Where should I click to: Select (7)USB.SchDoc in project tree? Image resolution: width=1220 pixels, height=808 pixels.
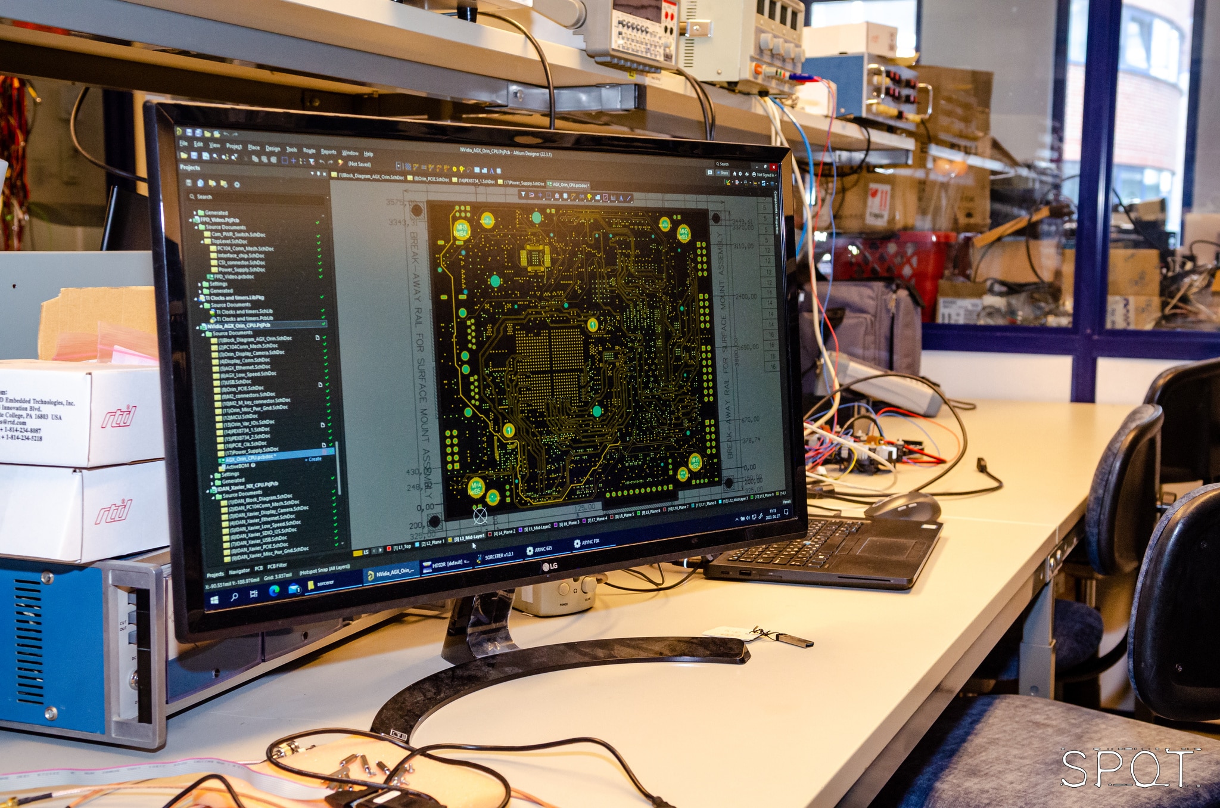click(234, 382)
